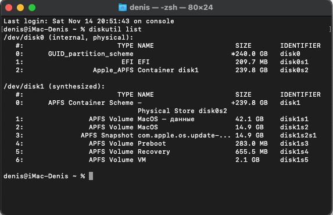Close the terminal window with red button
The width and height of the screenshot is (333, 215).
tap(9, 8)
